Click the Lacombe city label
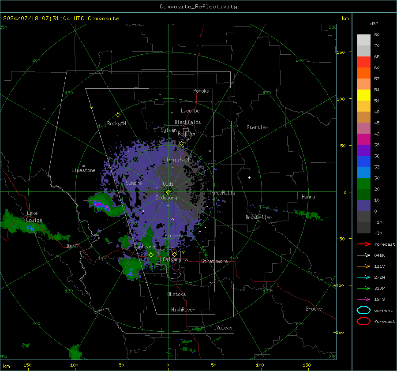Screen dimensions: 397x371 (190, 111)
